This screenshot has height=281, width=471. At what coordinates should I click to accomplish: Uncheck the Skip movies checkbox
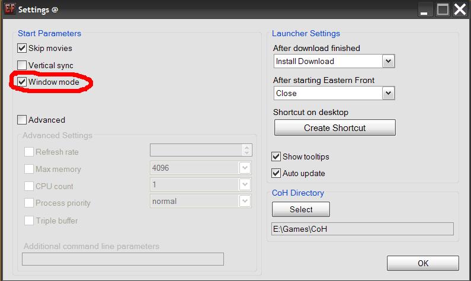point(22,48)
